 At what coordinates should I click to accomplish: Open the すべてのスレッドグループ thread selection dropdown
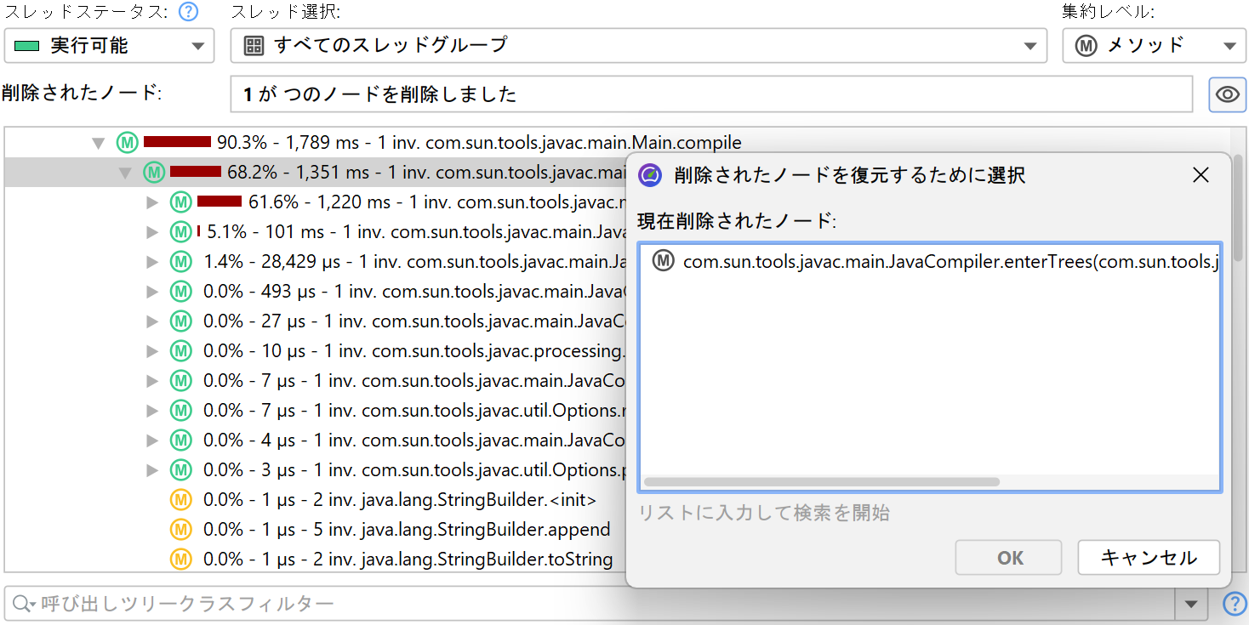[x=638, y=46]
